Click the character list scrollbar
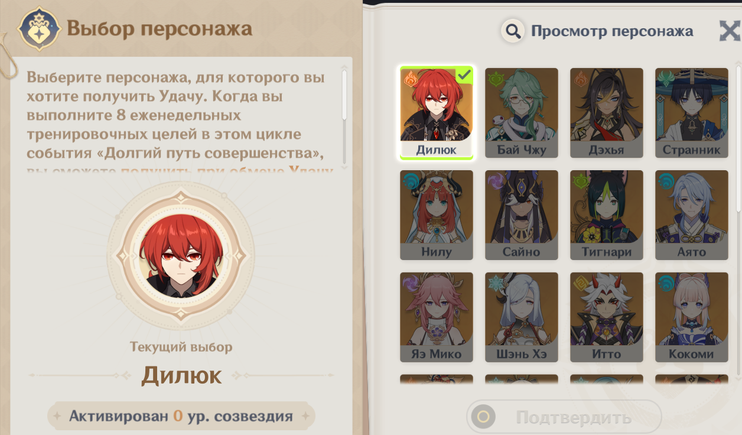This screenshot has width=742, height=435. pos(738,137)
